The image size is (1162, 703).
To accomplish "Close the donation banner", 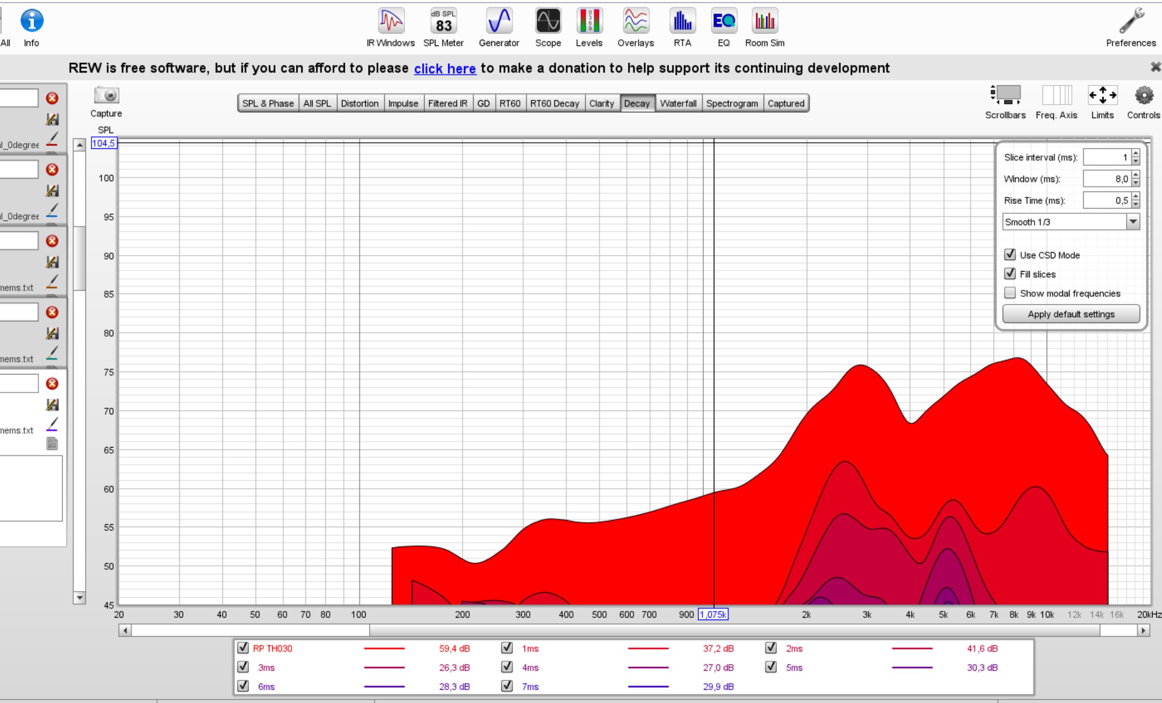I will 1155,67.
